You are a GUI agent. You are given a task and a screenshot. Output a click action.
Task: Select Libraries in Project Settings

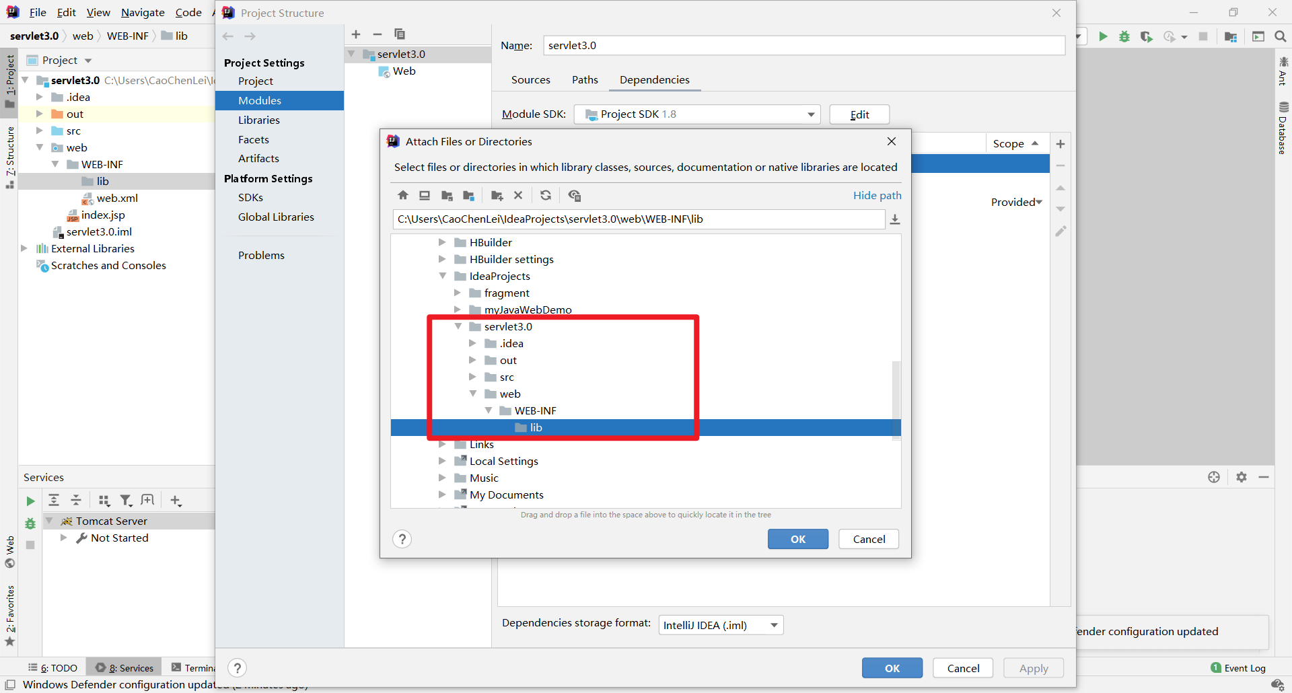259,120
